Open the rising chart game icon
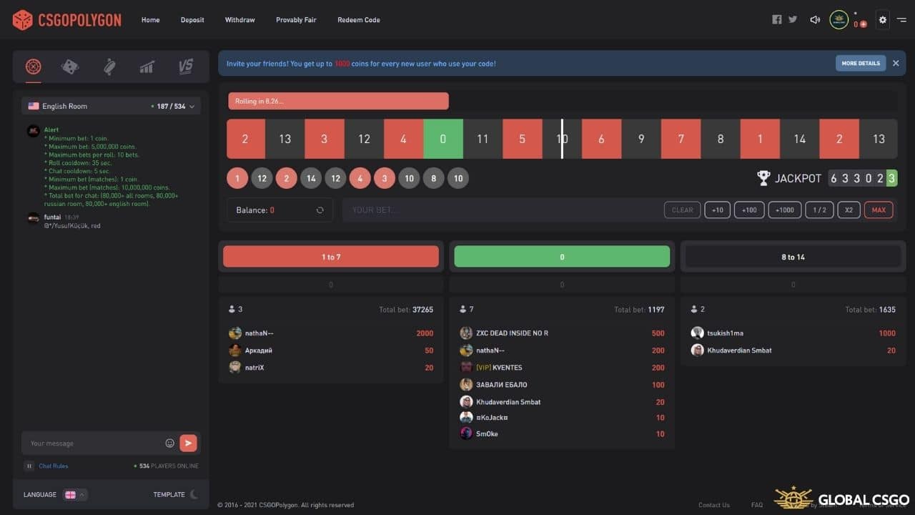Screen dimensions: 915x515 click(147, 67)
